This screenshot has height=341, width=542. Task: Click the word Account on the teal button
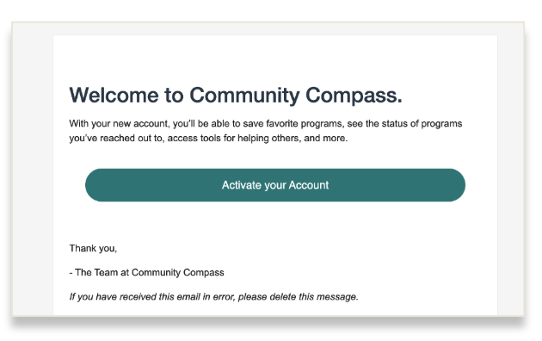click(x=309, y=185)
